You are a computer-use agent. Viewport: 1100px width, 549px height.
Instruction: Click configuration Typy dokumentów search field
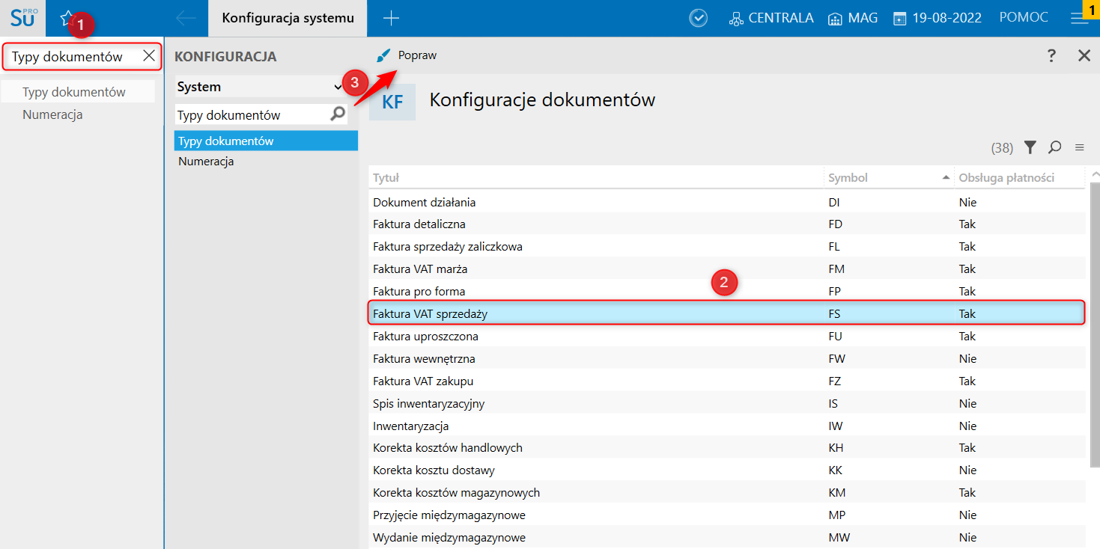[252, 114]
